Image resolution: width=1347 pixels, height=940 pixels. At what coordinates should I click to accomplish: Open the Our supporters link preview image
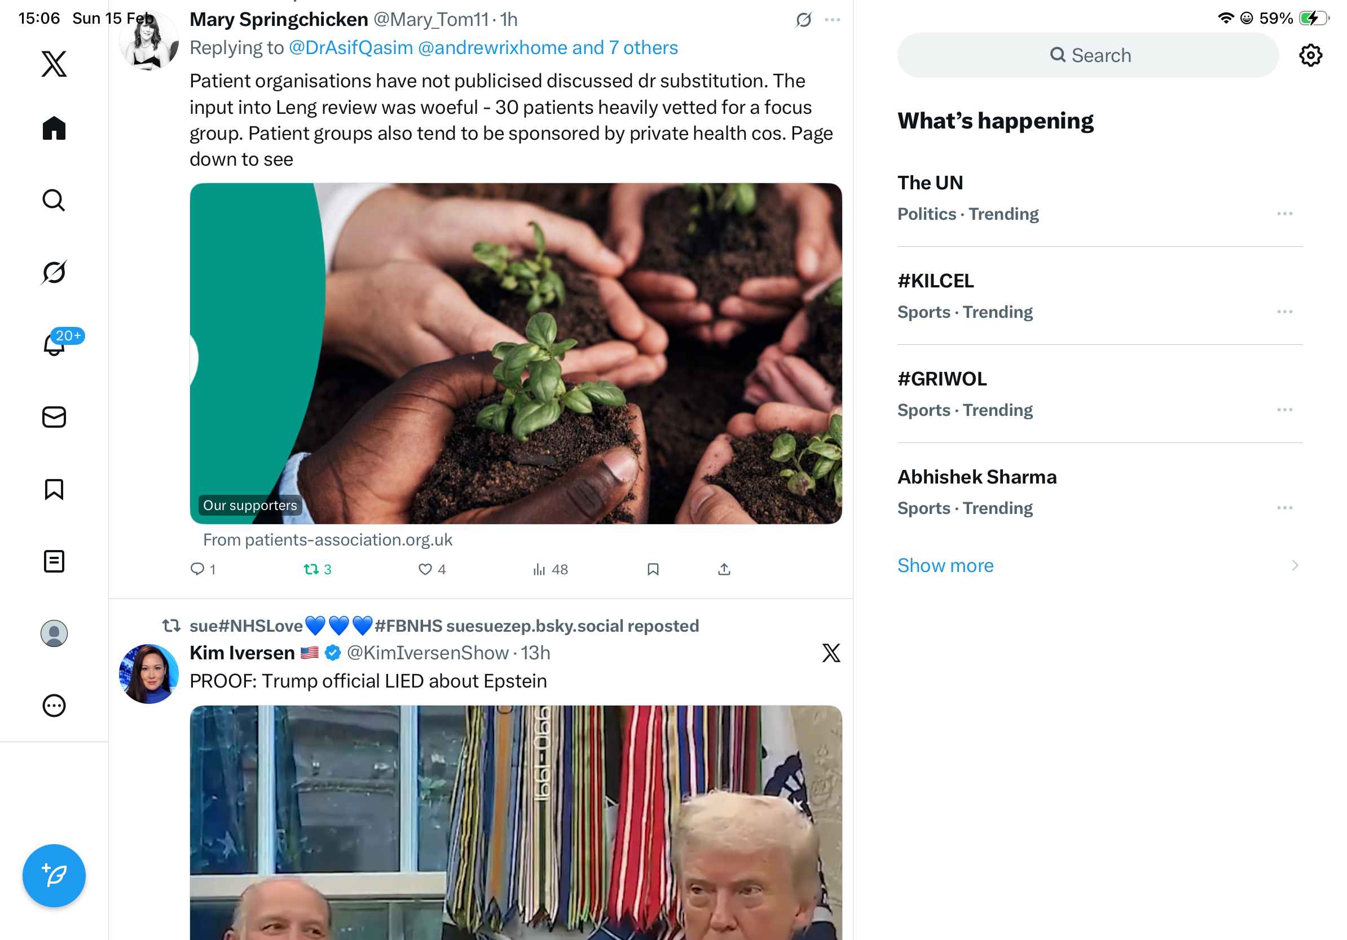point(516,353)
